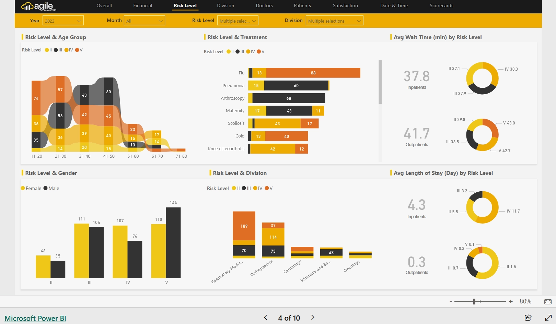Screen dimensions: 556x324
Task: Click the page indicator 4 of 10
Action: tap(289, 318)
